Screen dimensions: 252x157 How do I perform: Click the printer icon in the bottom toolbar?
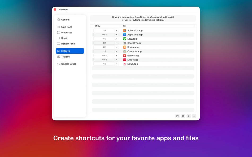(x=183, y=116)
